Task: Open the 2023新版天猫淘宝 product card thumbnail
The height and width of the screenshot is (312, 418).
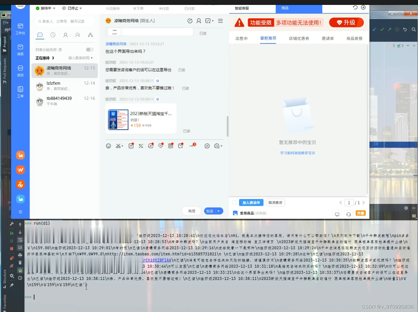Action: (118, 120)
